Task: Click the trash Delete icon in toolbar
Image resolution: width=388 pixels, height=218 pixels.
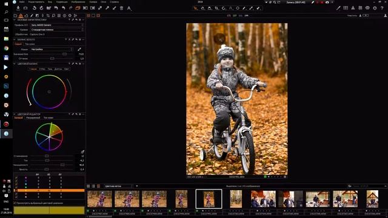Action: pos(121,8)
